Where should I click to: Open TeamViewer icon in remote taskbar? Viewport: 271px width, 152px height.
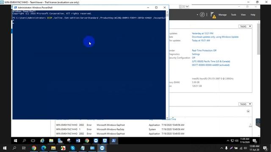[96, 141]
